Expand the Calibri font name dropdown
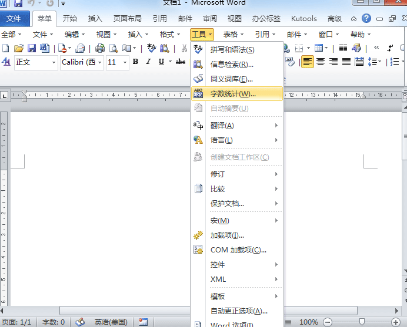Screen dimensions: 407x327 (x=99, y=62)
